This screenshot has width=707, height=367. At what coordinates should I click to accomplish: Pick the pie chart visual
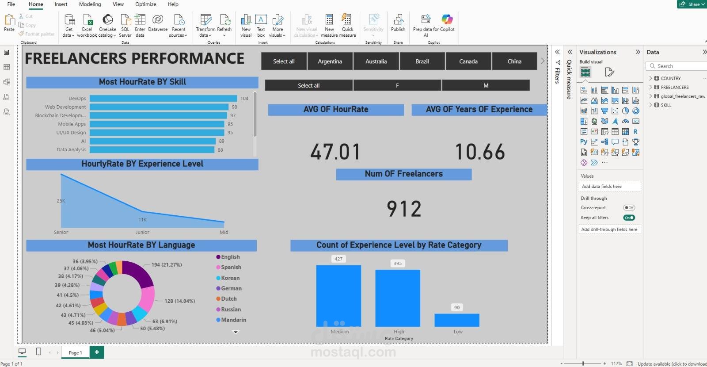tap(625, 111)
